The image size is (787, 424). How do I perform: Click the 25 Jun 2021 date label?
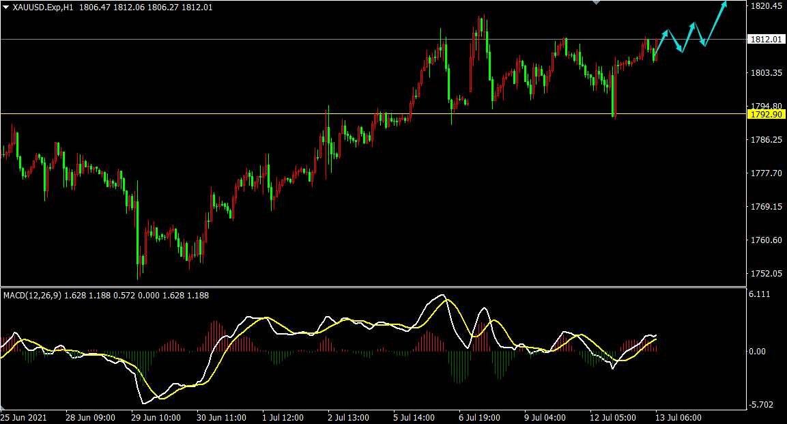pyautogui.click(x=24, y=417)
